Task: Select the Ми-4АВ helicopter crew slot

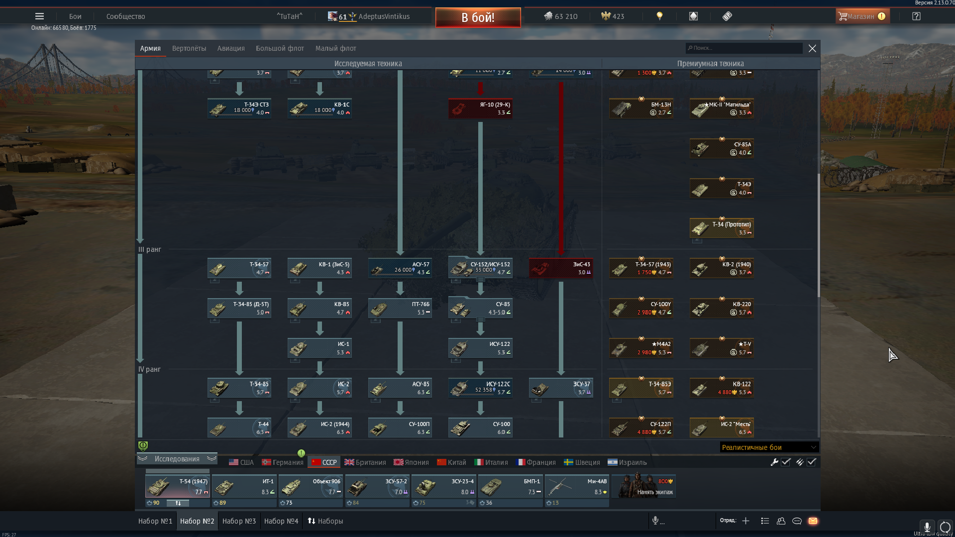Action: click(x=577, y=486)
